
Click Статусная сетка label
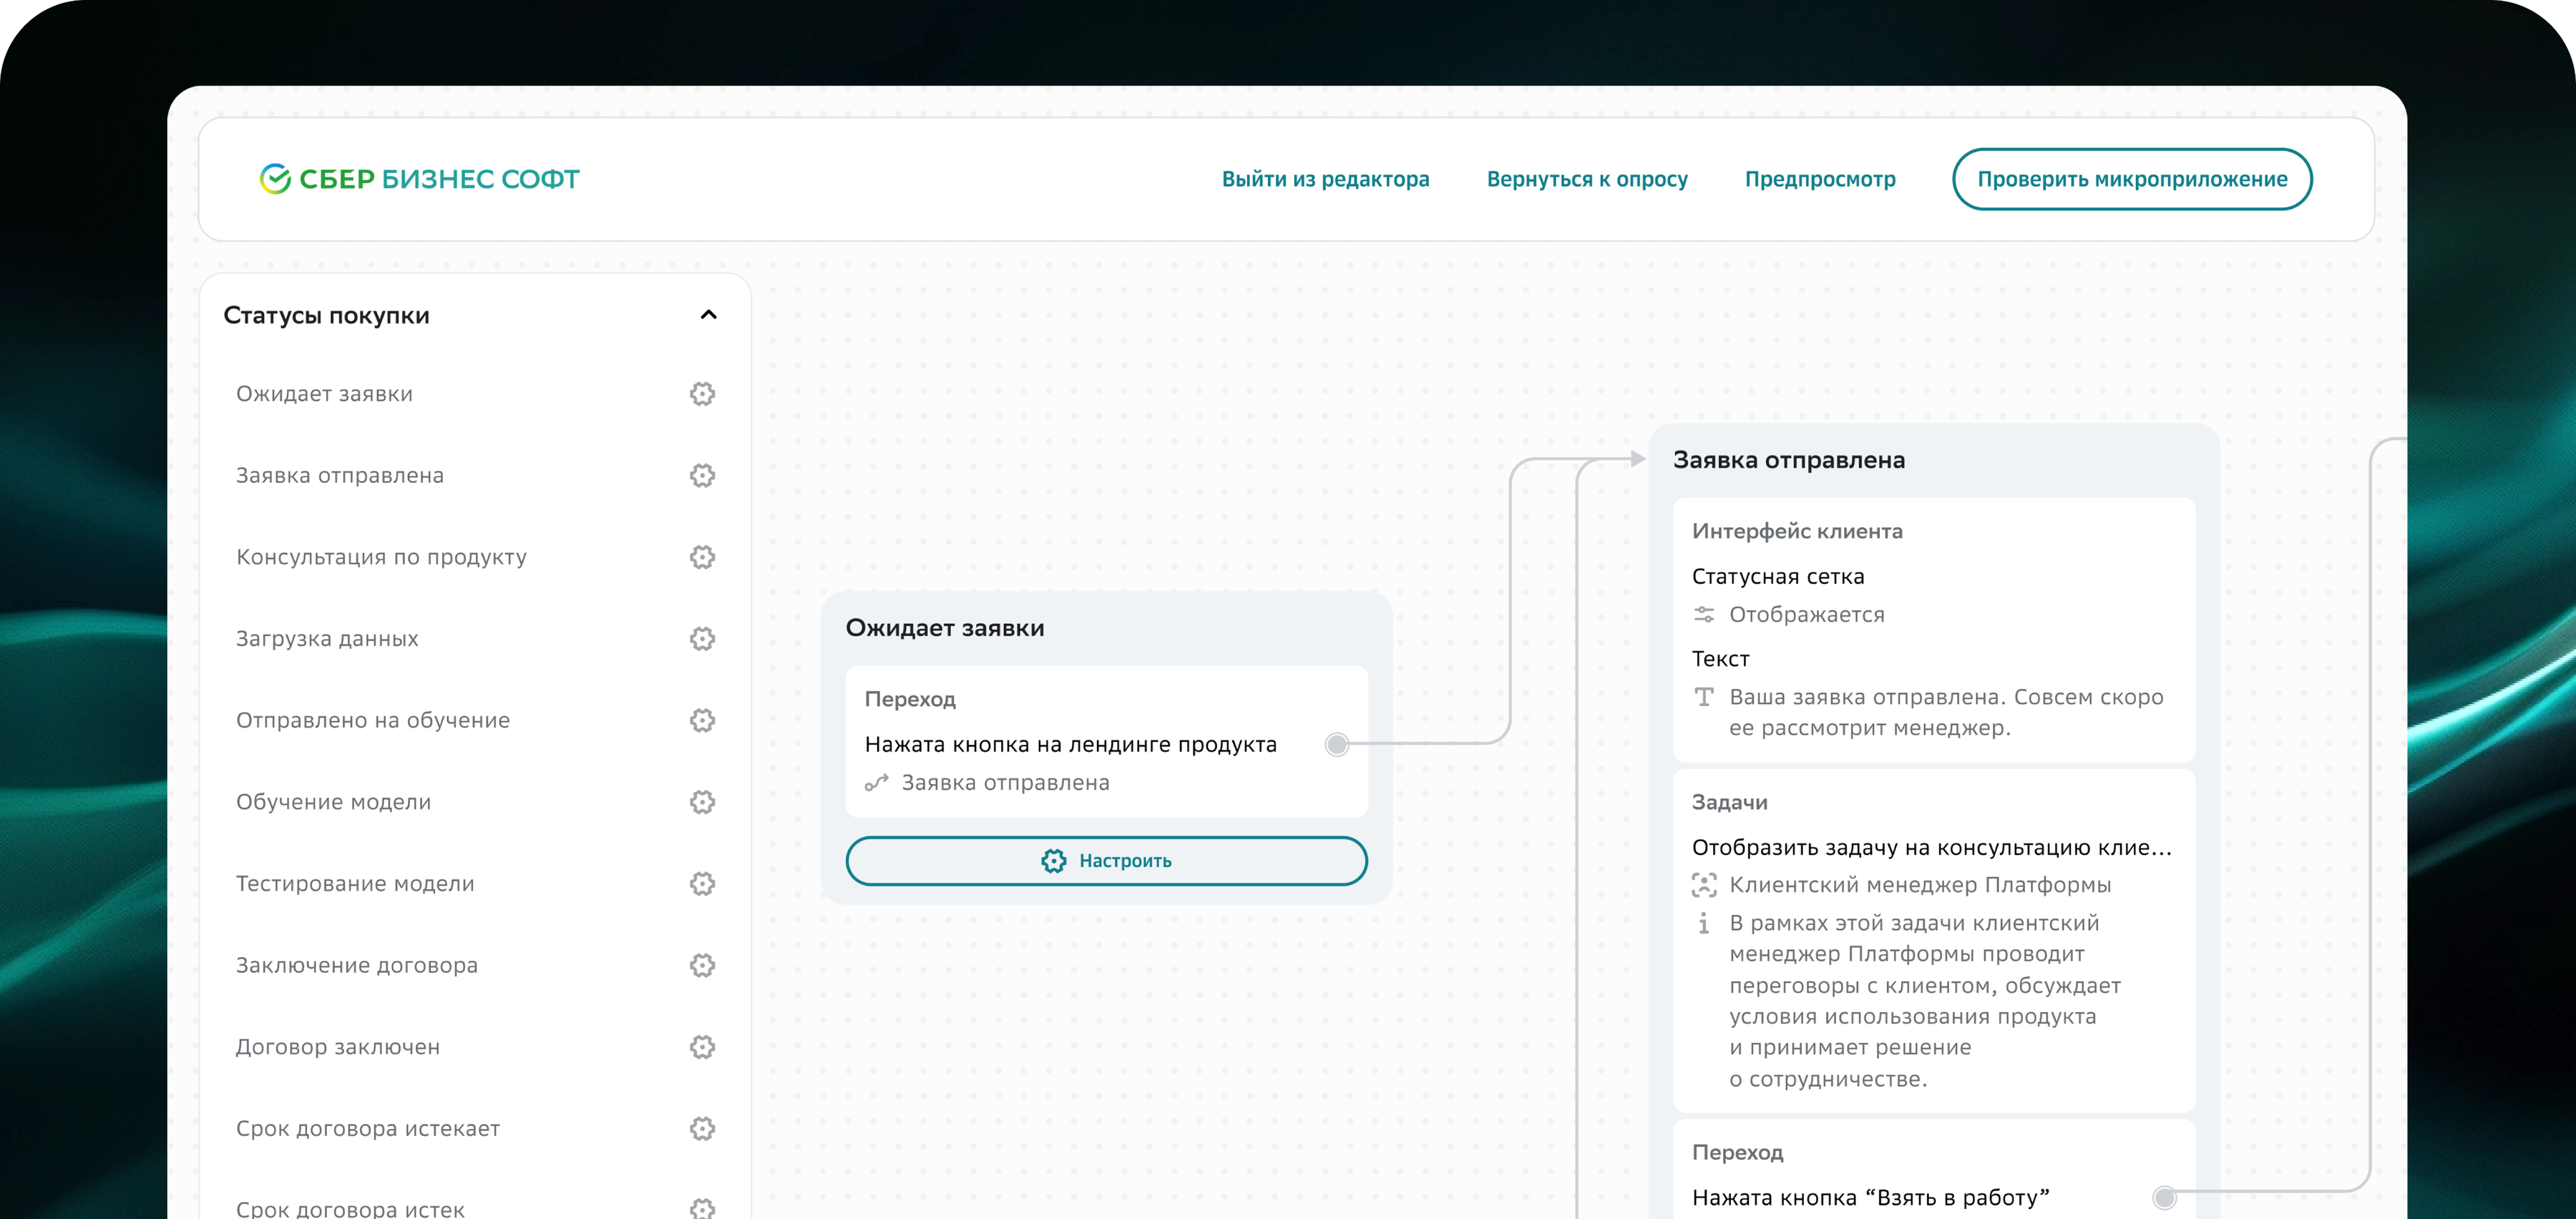coord(1778,576)
